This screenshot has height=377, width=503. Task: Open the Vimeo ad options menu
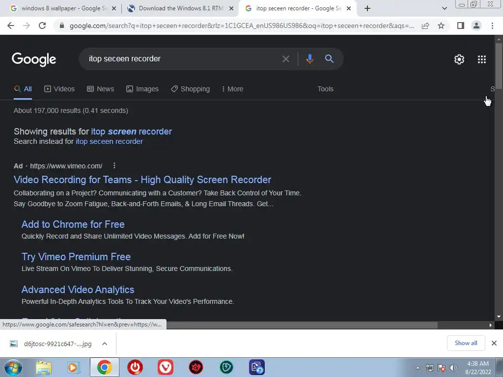[114, 165]
